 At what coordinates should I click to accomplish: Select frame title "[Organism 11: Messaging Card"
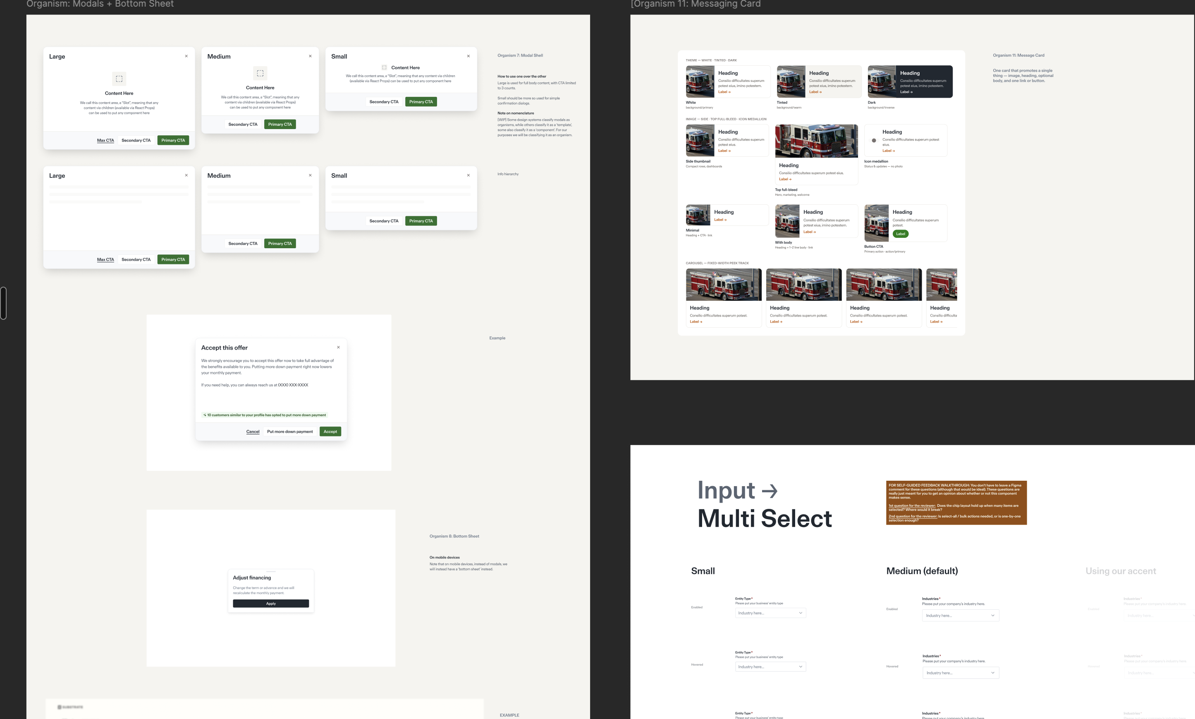(x=695, y=4)
